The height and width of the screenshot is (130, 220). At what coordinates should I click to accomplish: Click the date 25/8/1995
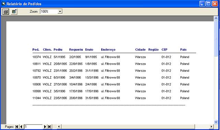[60, 64]
